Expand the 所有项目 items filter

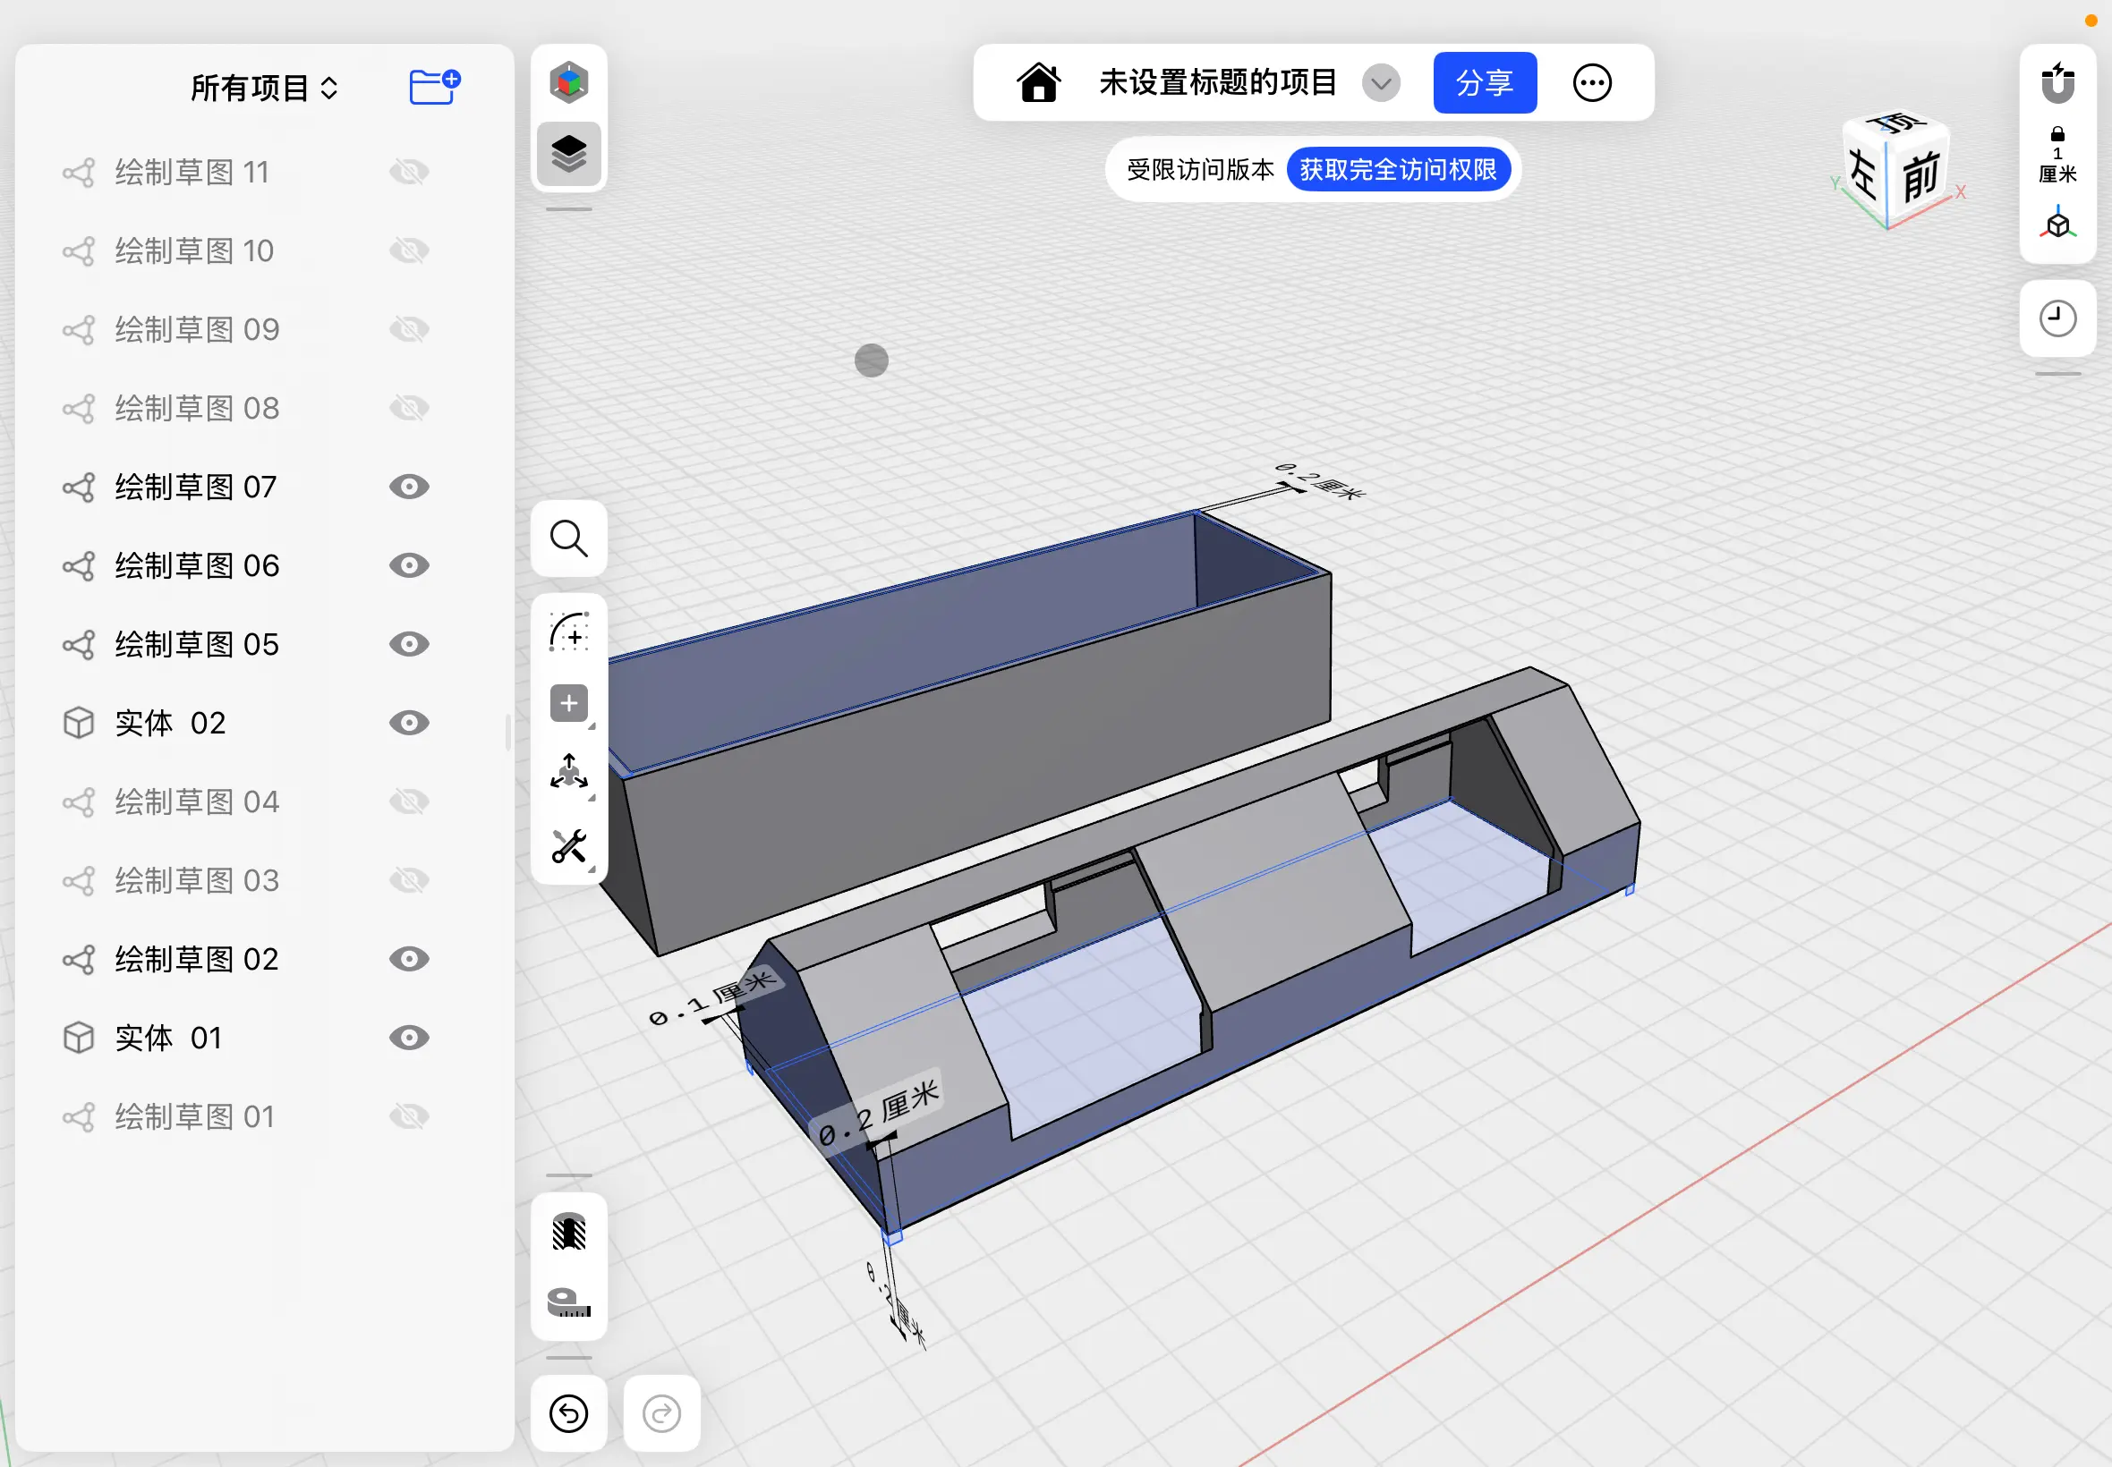click(264, 89)
